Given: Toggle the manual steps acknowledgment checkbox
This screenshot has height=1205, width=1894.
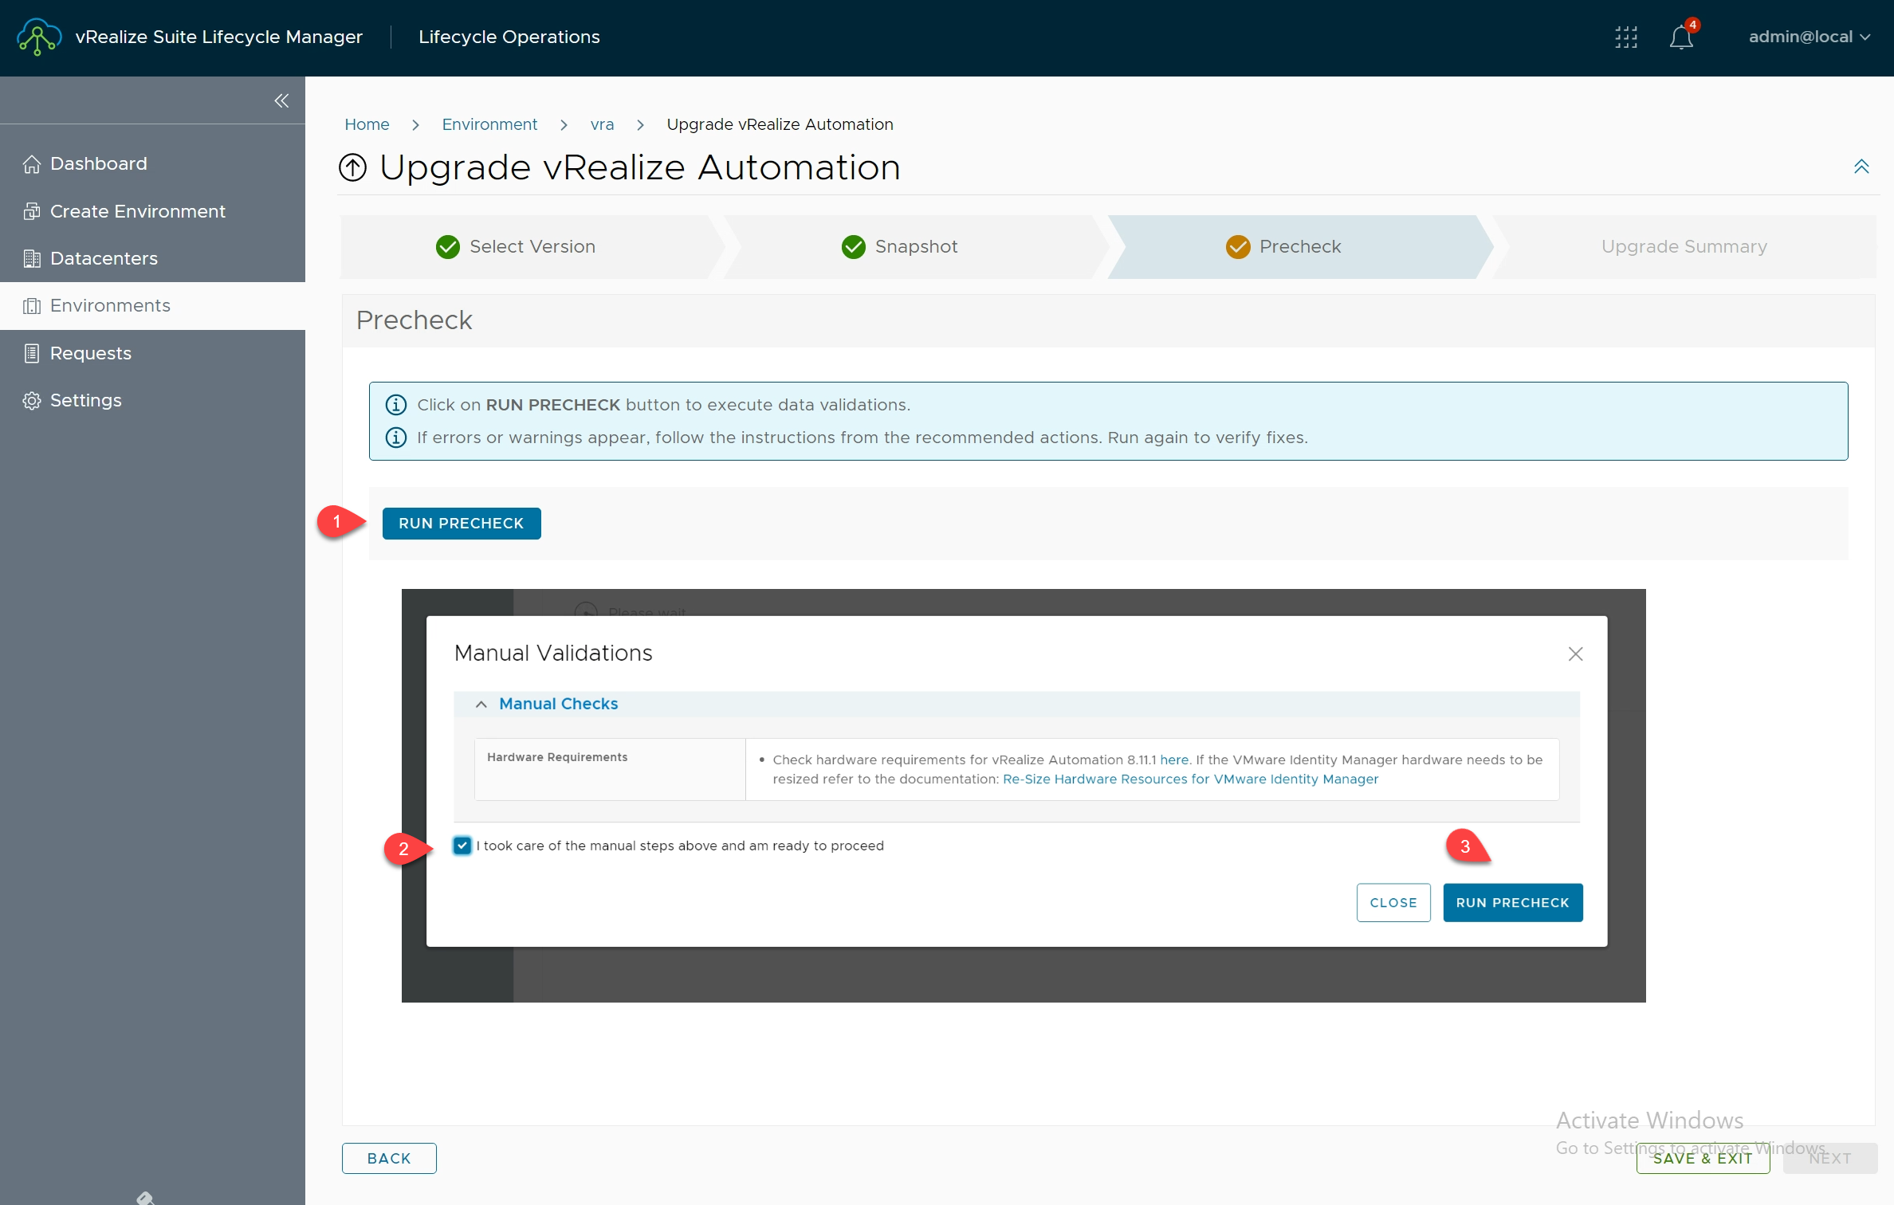Looking at the screenshot, I should pos(462,846).
